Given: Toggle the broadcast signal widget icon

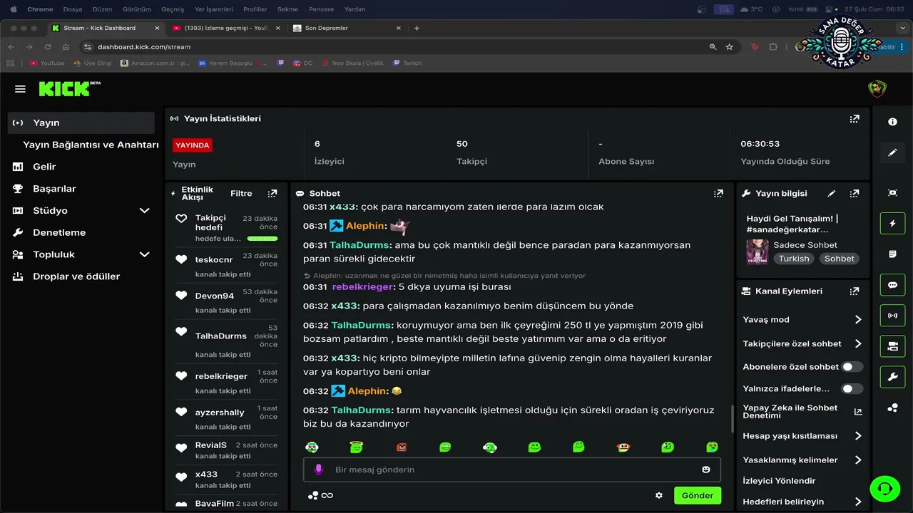Looking at the screenshot, I should (x=892, y=315).
